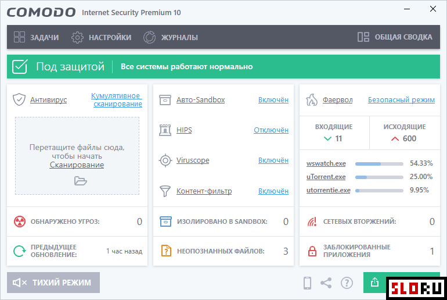Click the share icon
Viewport: 447px width, 300px height.
pyautogui.click(x=326, y=283)
